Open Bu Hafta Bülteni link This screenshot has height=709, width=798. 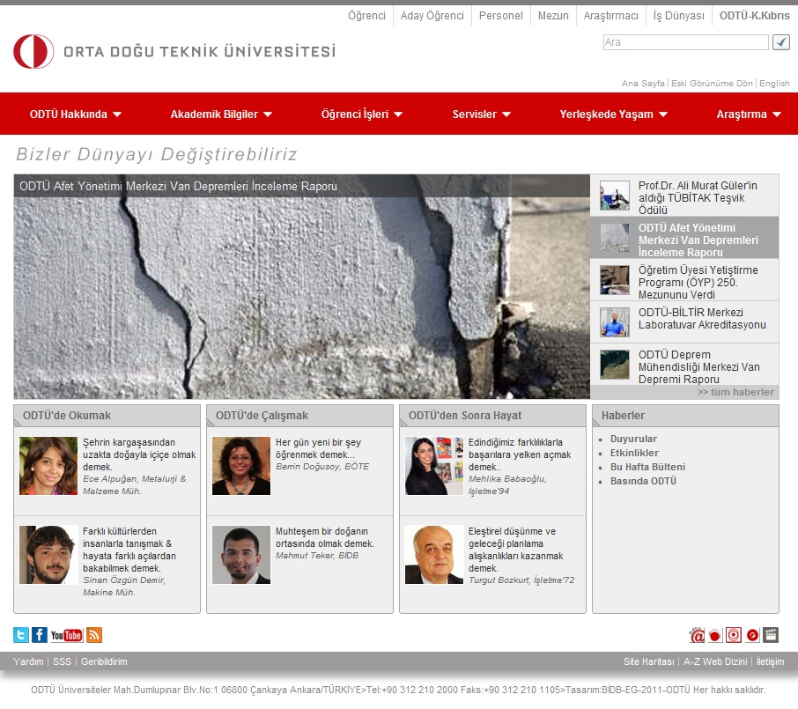coord(647,467)
